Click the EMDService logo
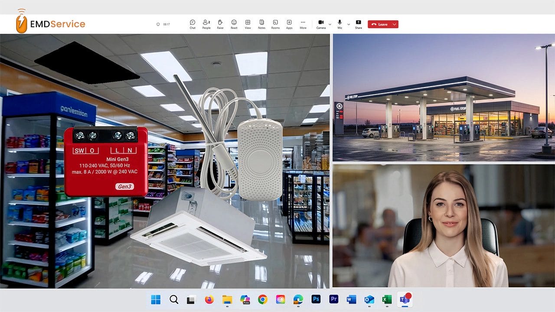555x312 pixels. coord(50,23)
